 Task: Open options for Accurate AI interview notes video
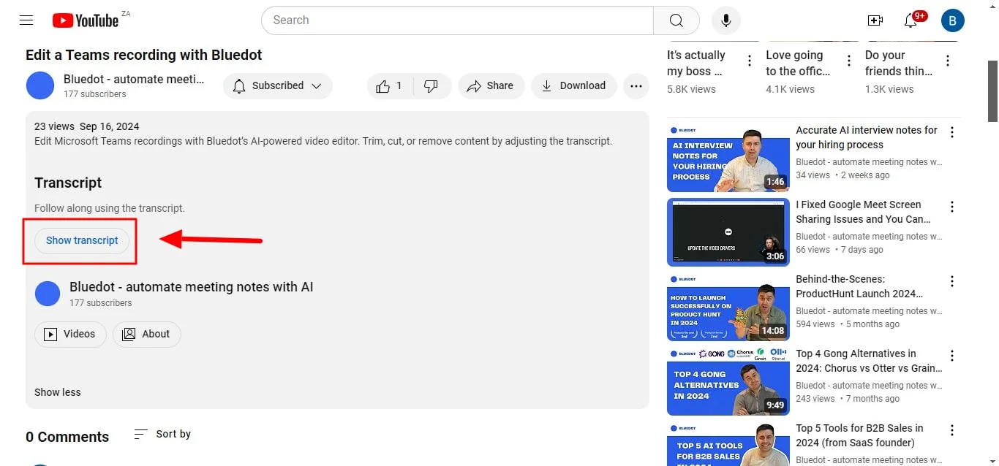point(952,132)
